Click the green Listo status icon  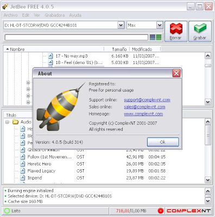click(7, 211)
